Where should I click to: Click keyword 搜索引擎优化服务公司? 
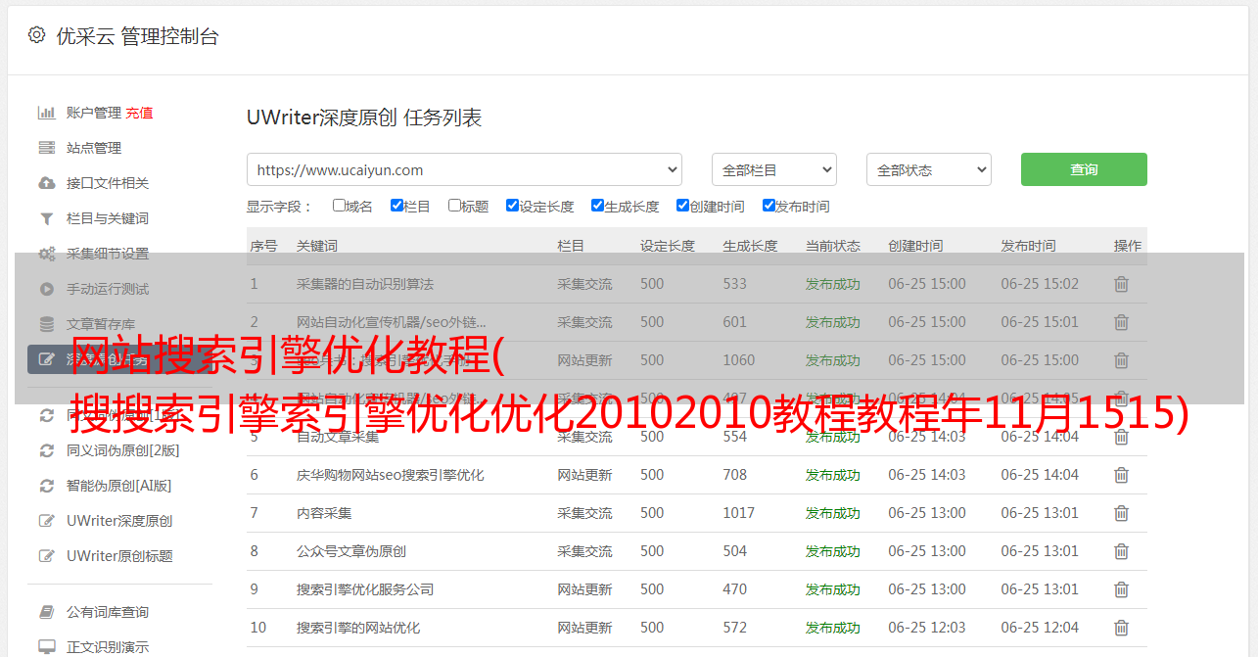click(365, 589)
